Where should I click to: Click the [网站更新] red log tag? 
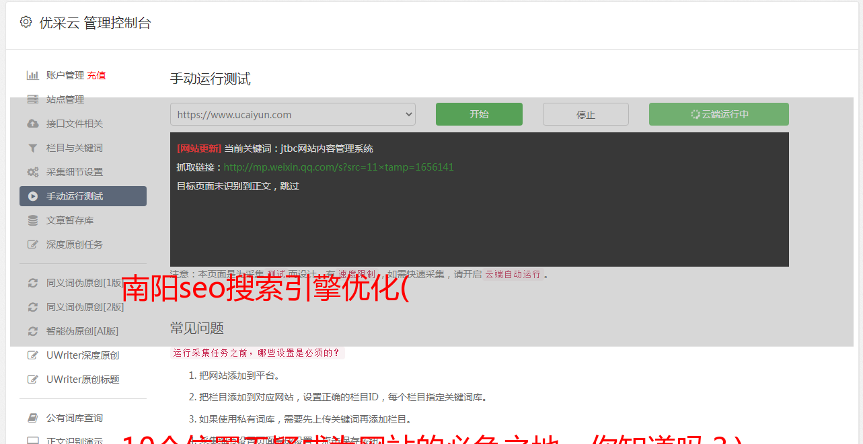pyautogui.click(x=199, y=148)
